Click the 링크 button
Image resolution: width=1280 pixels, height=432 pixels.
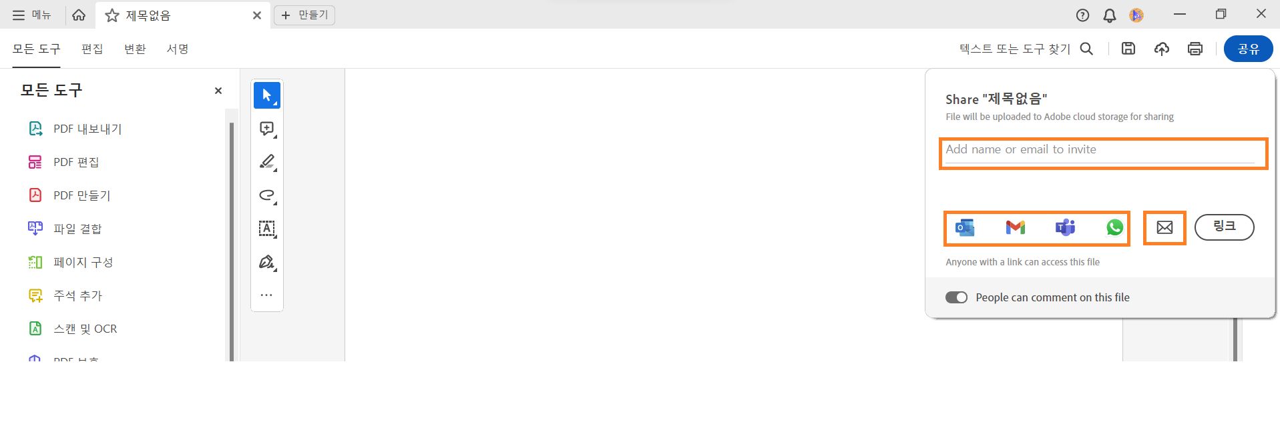click(1224, 227)
